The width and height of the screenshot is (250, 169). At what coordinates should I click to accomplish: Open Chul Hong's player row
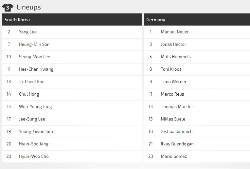29,94
